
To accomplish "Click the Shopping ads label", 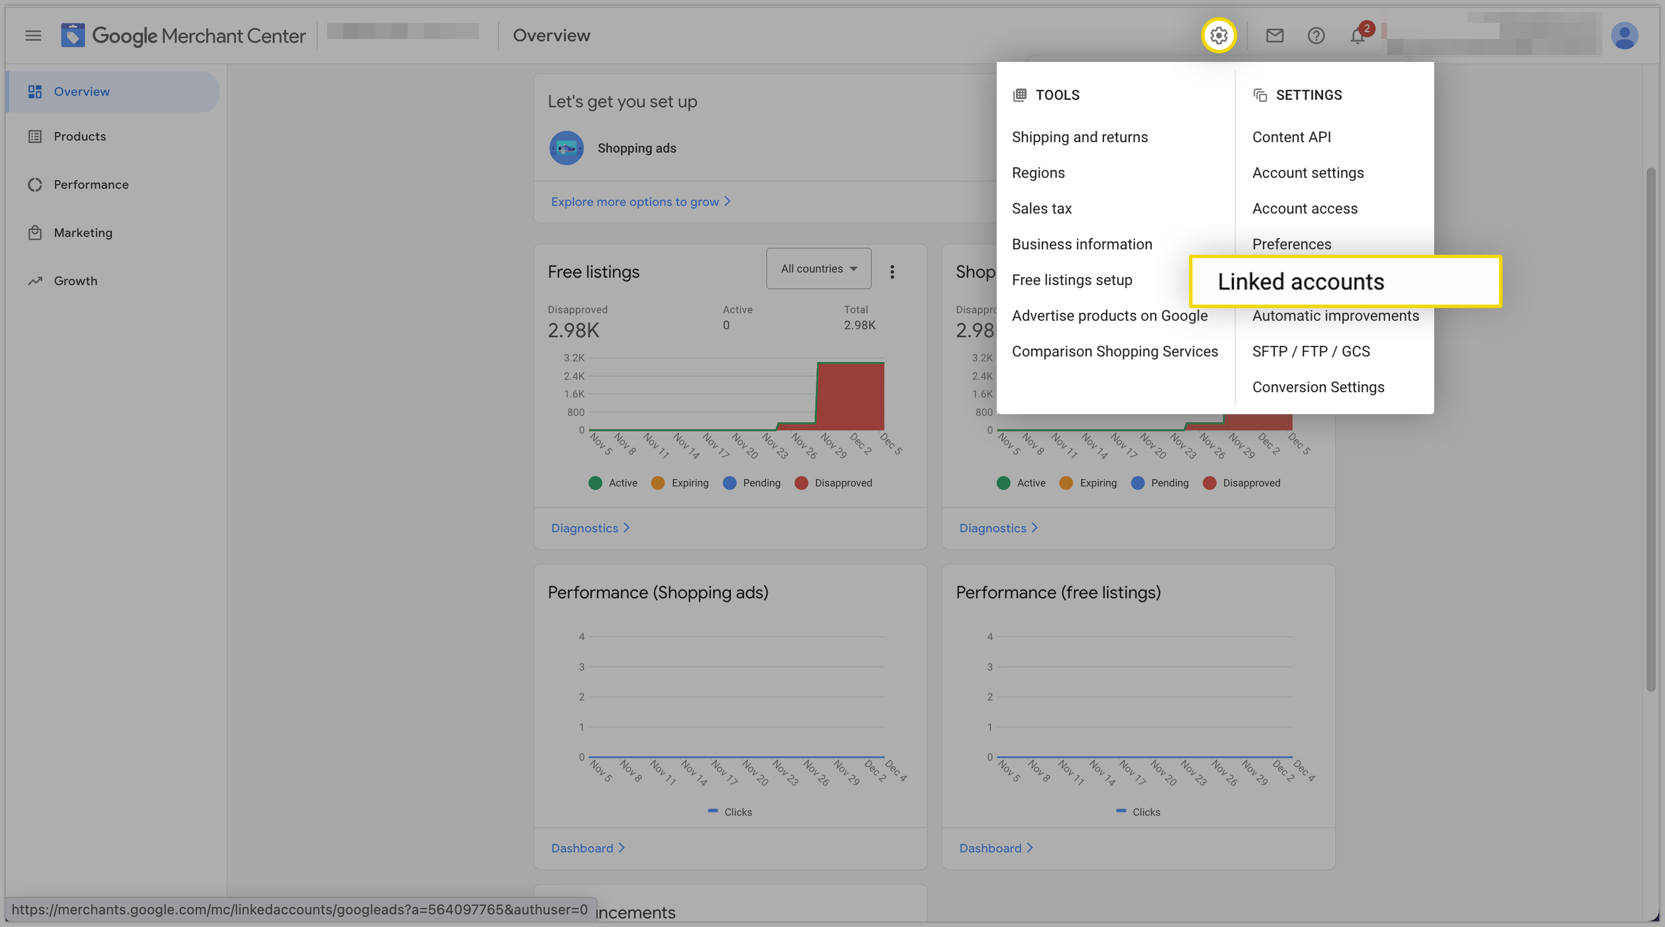I will click(637, 148).
